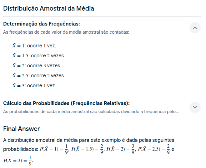This screenshot has height=168, width=206.
Task: Click the P(X̄ = 1.5) = 2/9 formula
Action: click(x=88, y=149)
